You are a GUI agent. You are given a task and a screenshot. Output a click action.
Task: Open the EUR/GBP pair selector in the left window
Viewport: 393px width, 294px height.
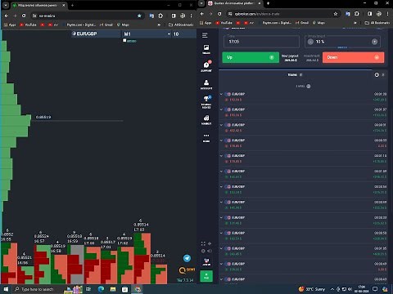(96, 33)
